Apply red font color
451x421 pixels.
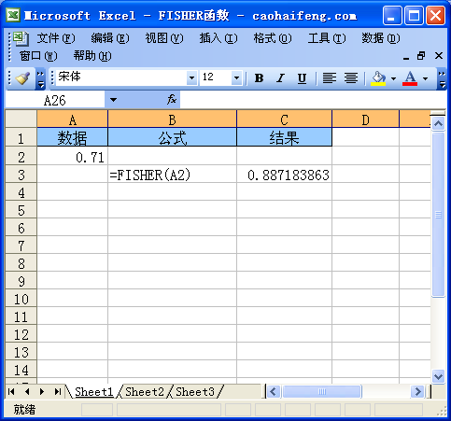pos(410,77)
